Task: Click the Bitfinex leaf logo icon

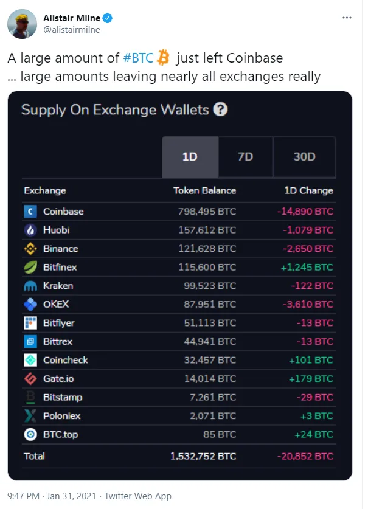Action: pos(30,267)
